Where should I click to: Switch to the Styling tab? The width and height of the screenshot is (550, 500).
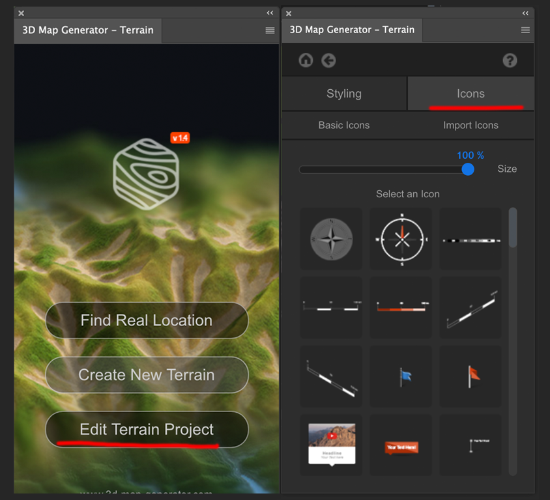coord(344,94)
